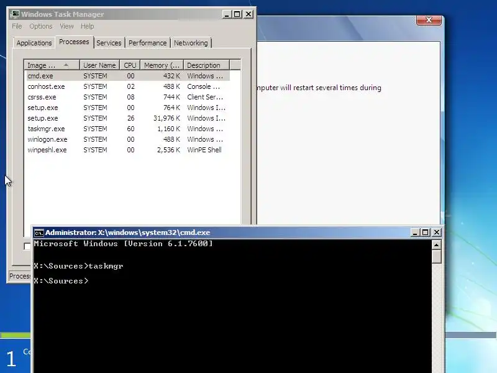This screenshot has height=373, width=497.
Task: Click the cmd.exe window system icon
Action: 39,233
